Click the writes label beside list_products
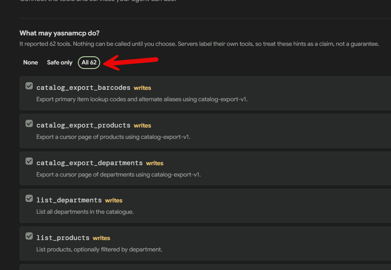The width and height of the screenshot is (391, 270). (102, 238)
